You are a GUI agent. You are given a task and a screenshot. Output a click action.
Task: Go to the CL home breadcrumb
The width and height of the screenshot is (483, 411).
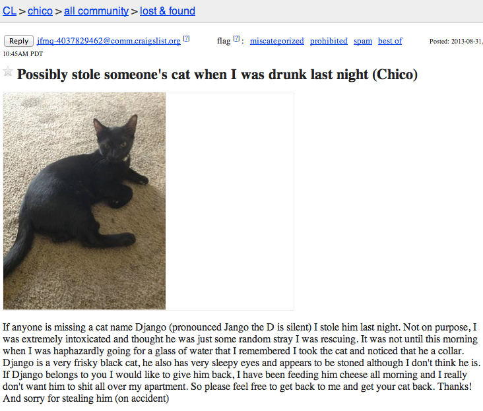[x=9, y=11]
